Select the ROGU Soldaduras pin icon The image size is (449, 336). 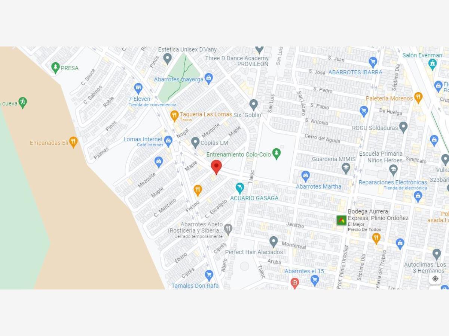(x=403, y=127)
